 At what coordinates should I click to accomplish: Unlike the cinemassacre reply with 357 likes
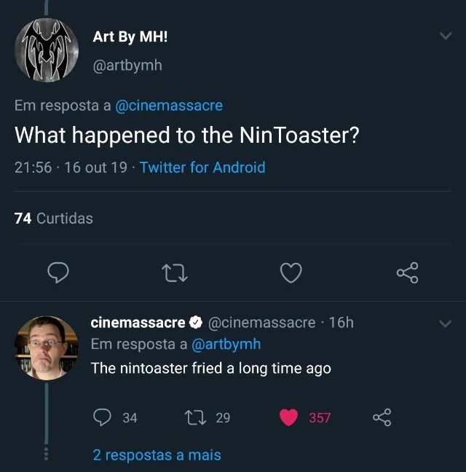pos(290,417)
